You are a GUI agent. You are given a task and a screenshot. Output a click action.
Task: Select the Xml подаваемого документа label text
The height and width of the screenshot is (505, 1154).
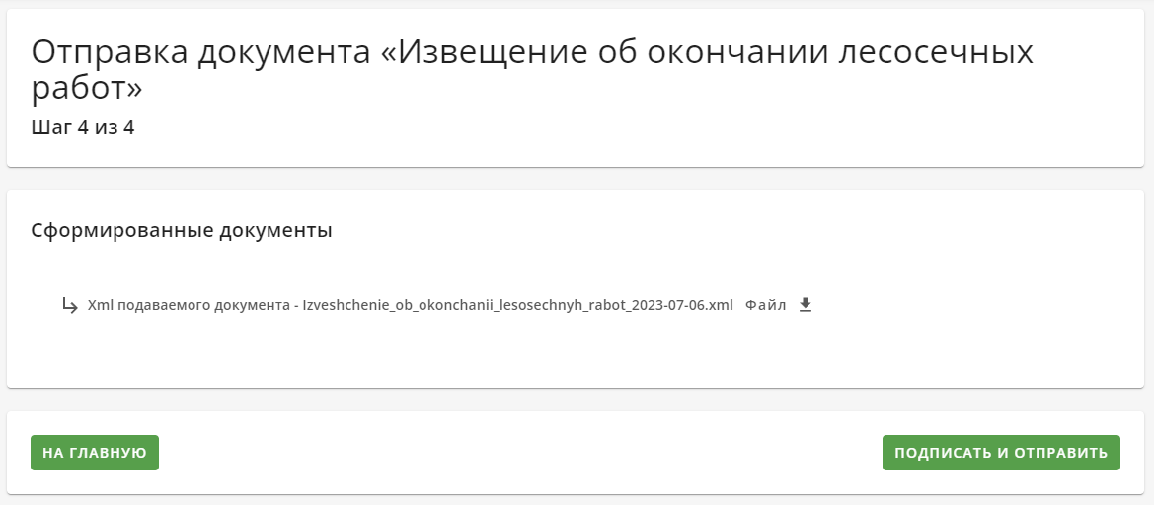coord(188,305)
